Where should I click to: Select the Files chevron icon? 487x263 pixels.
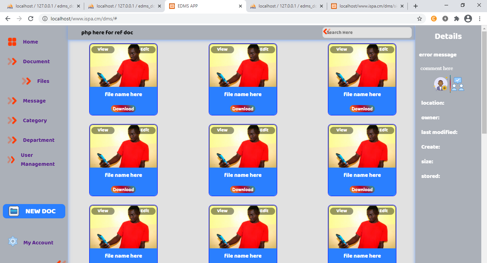(x=26, y=81)
